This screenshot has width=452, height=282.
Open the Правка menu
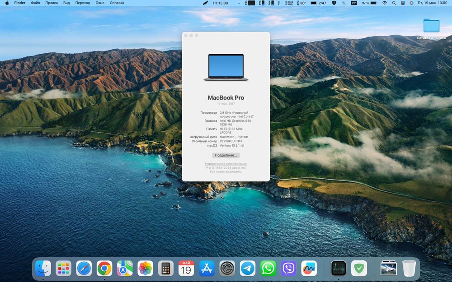52,3
